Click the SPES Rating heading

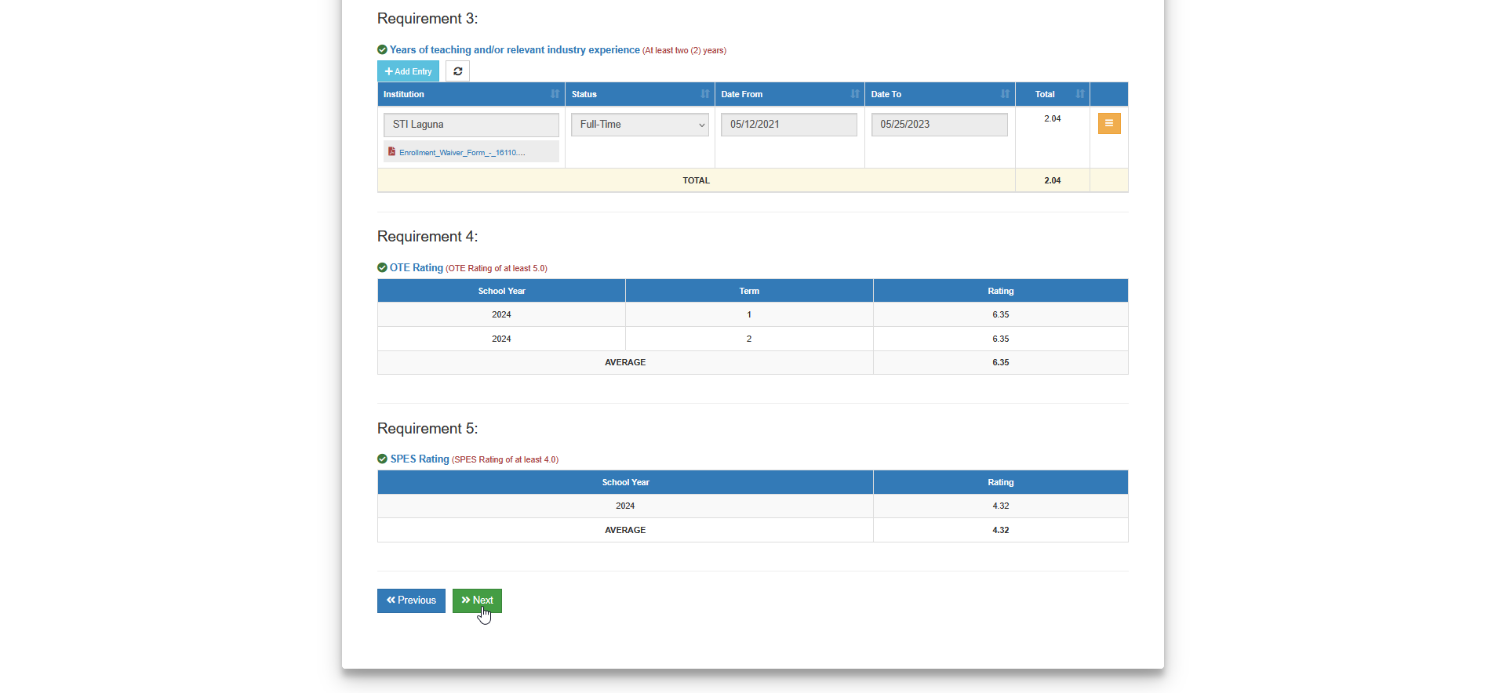point(420,459)
